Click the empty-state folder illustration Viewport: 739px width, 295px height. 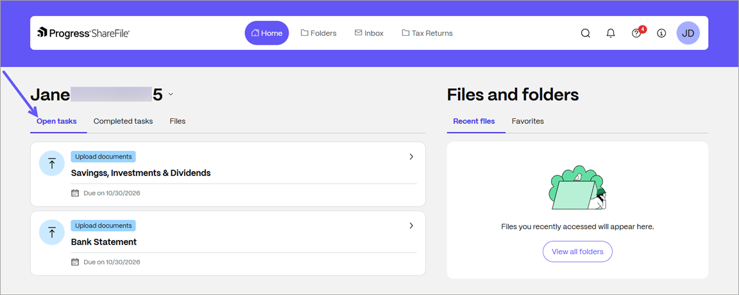(577, 187)
